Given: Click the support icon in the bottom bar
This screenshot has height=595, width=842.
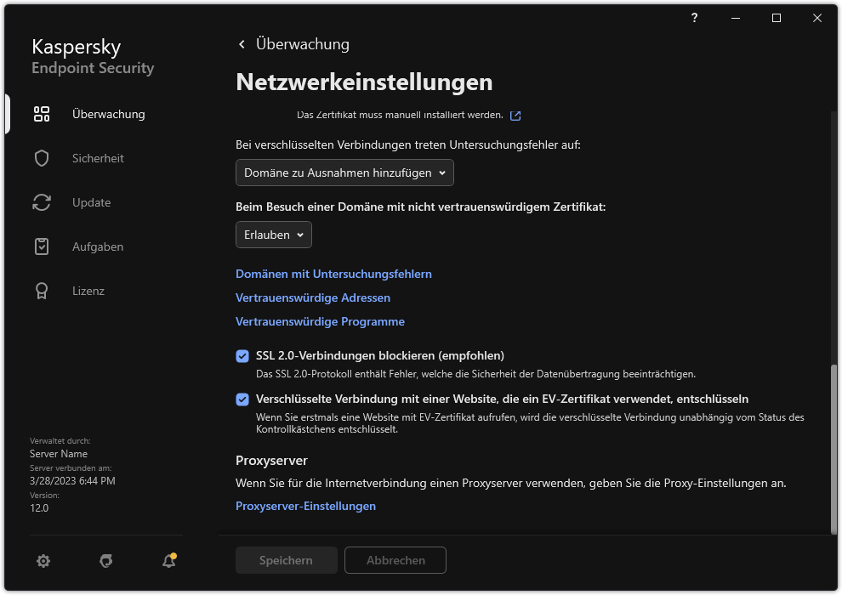Looking at the screenshot, I should point(105,561).
